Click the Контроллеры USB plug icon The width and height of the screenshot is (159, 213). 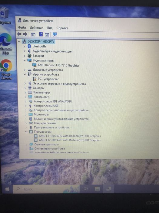30,106
